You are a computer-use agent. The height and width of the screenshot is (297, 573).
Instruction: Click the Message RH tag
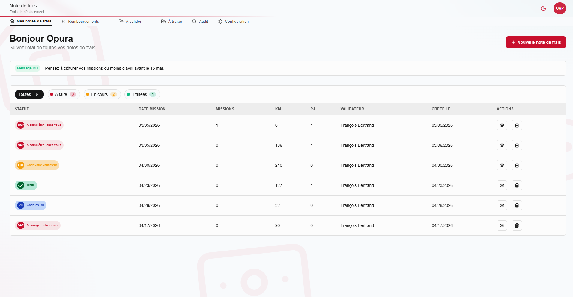[27, 68]
